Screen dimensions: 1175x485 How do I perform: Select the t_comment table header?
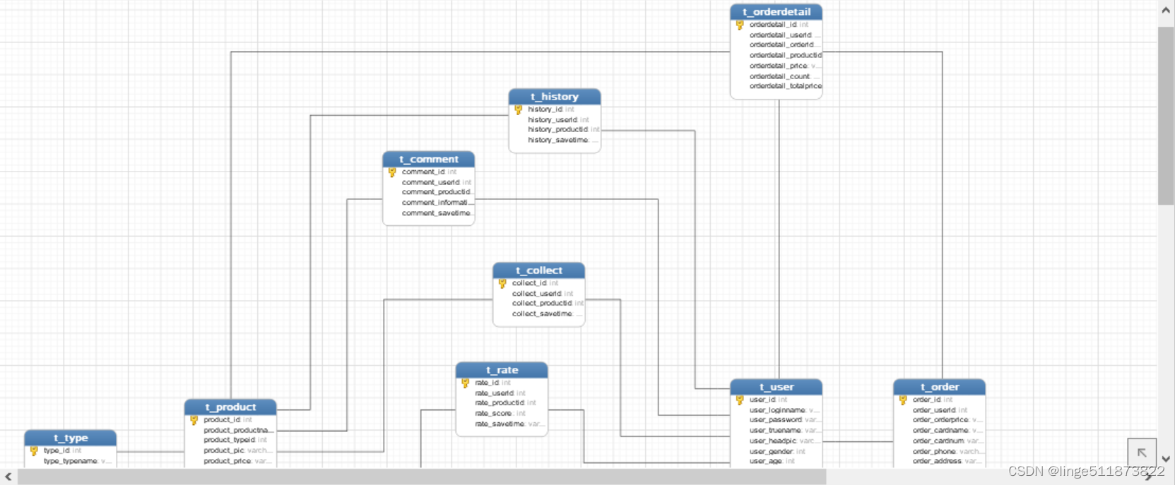click(x=428, y=160)
